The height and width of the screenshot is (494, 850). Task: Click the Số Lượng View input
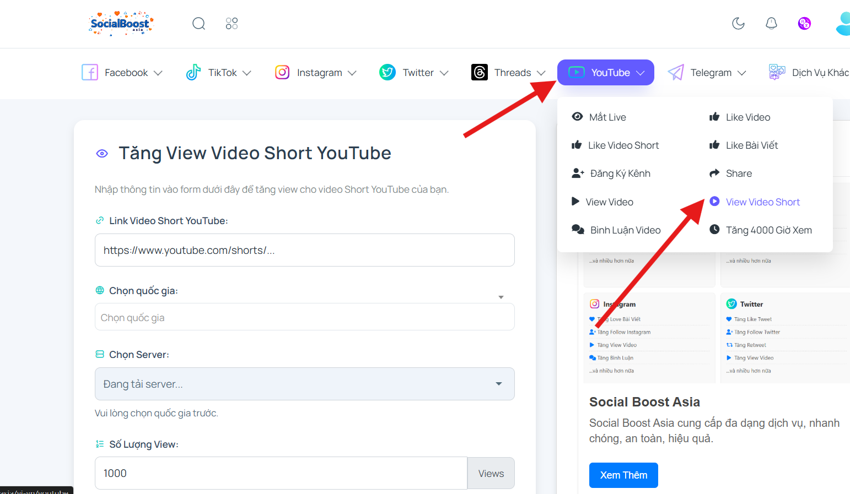click(x=281, y=473)
